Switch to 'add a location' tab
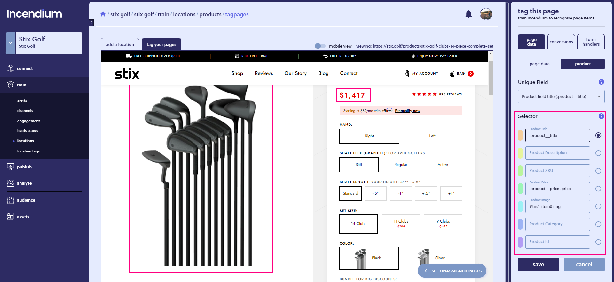The image size is (614, 282). point(120,44)
